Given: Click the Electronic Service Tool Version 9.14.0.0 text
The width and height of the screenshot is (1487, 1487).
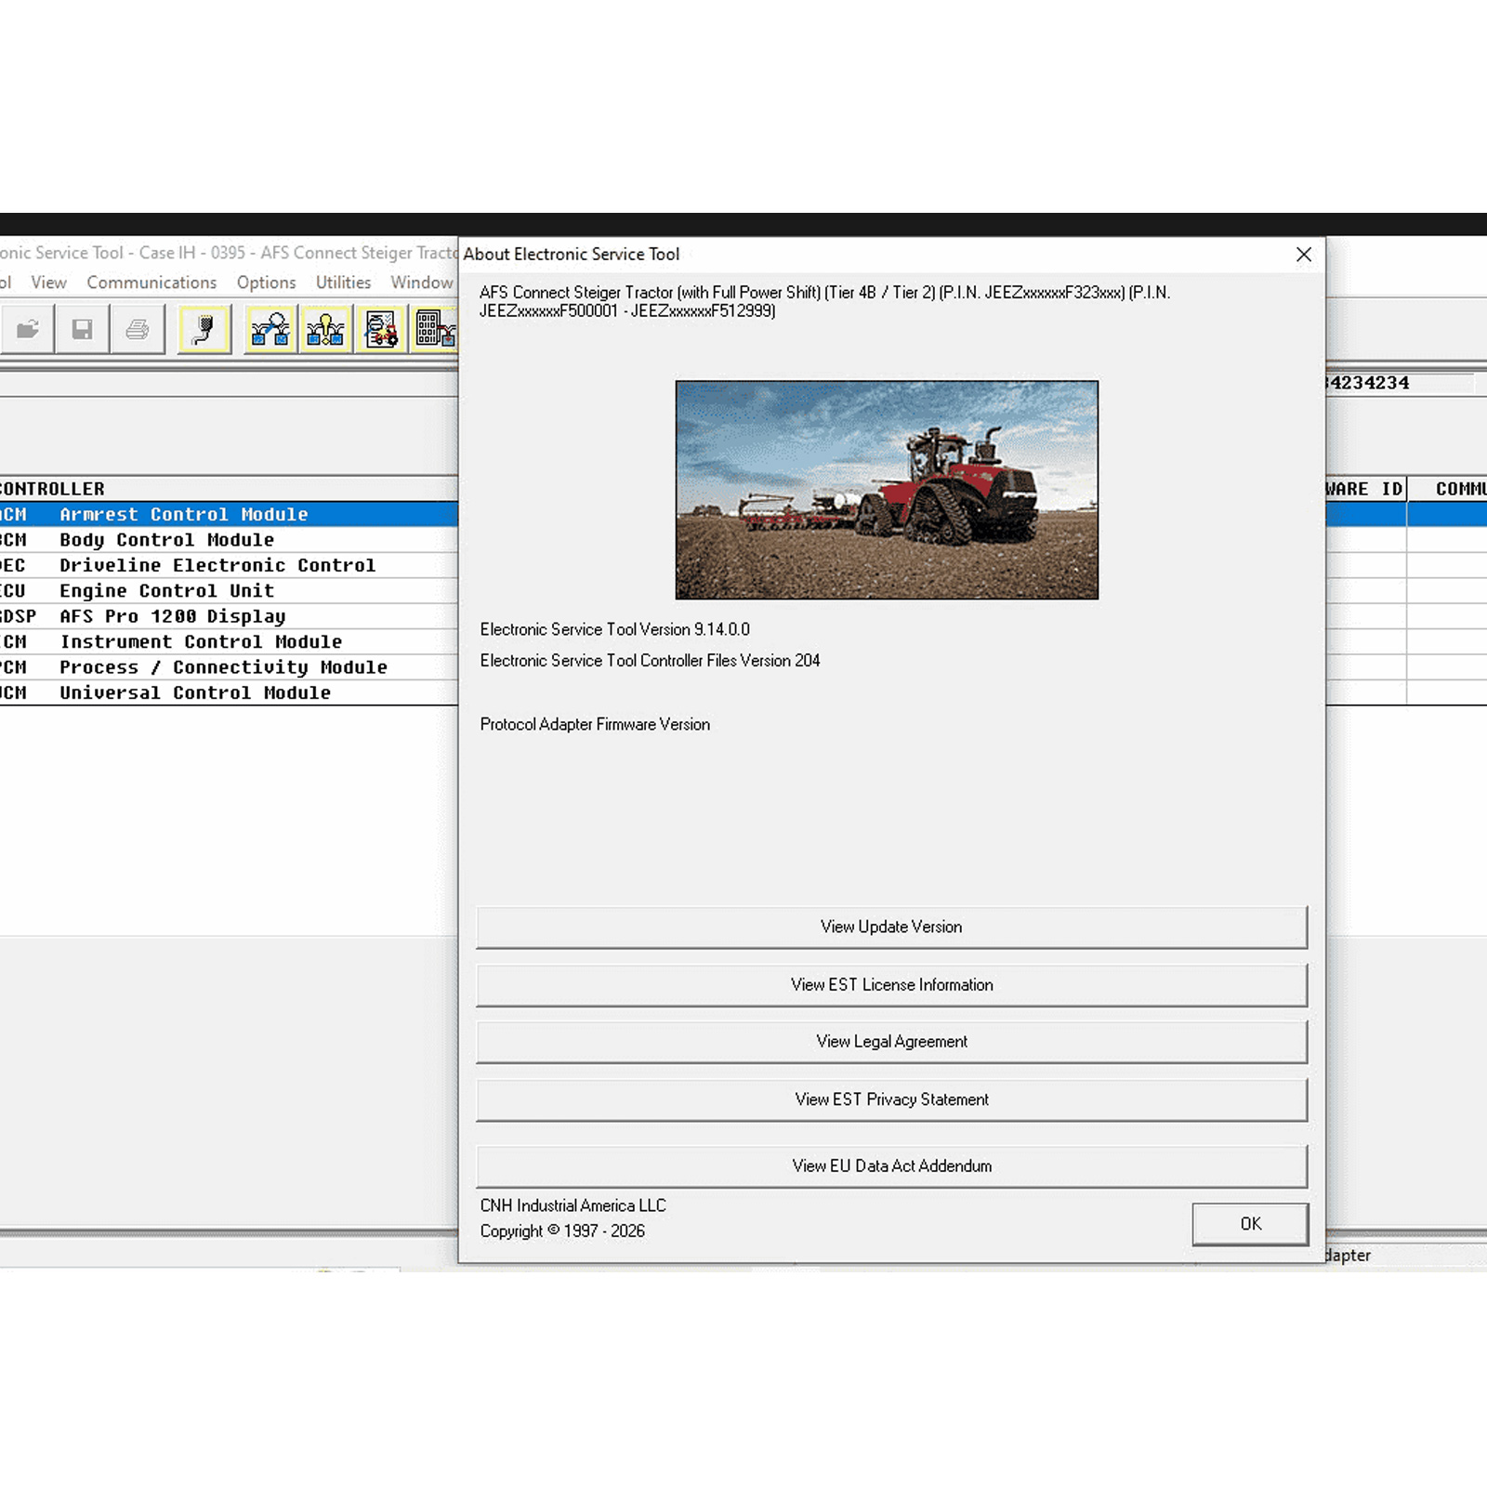Looking at the screenshot, I should click(x=615, y=629).
